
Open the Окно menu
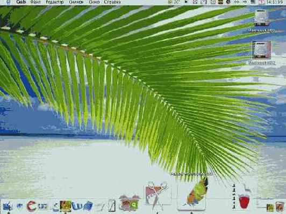point(94,2)
